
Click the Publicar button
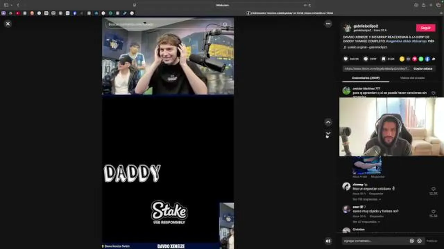point(432,241)
